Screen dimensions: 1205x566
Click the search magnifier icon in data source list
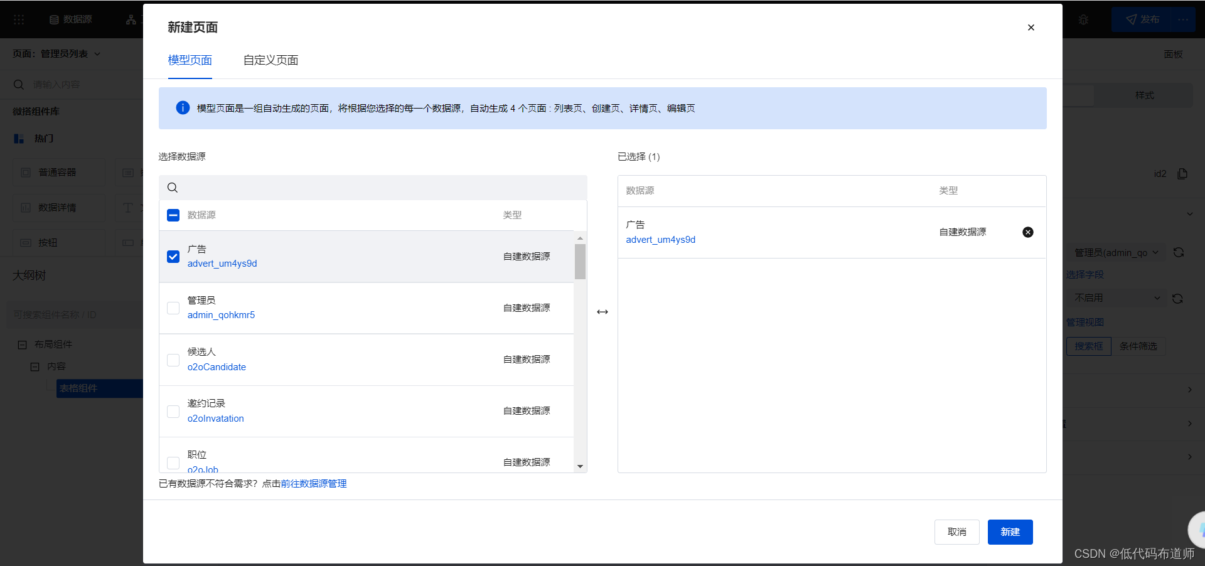[173, 188]
